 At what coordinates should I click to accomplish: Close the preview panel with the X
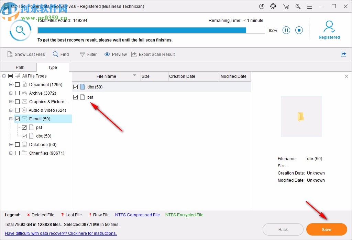pos(346,76)
